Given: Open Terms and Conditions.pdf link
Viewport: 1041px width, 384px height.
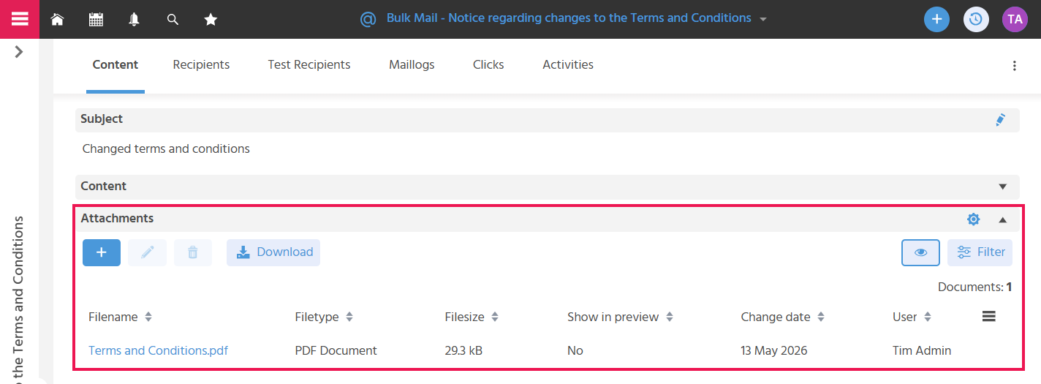Looking at the screenshot, I should pyautogui.click(x=158, y=350).
